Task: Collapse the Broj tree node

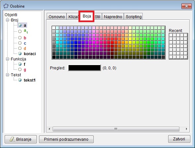Action: pos(8,20)
